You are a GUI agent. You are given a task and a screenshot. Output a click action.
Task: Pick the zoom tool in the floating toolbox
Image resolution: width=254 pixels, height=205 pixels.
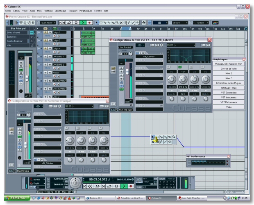click(x=174, y=137)
